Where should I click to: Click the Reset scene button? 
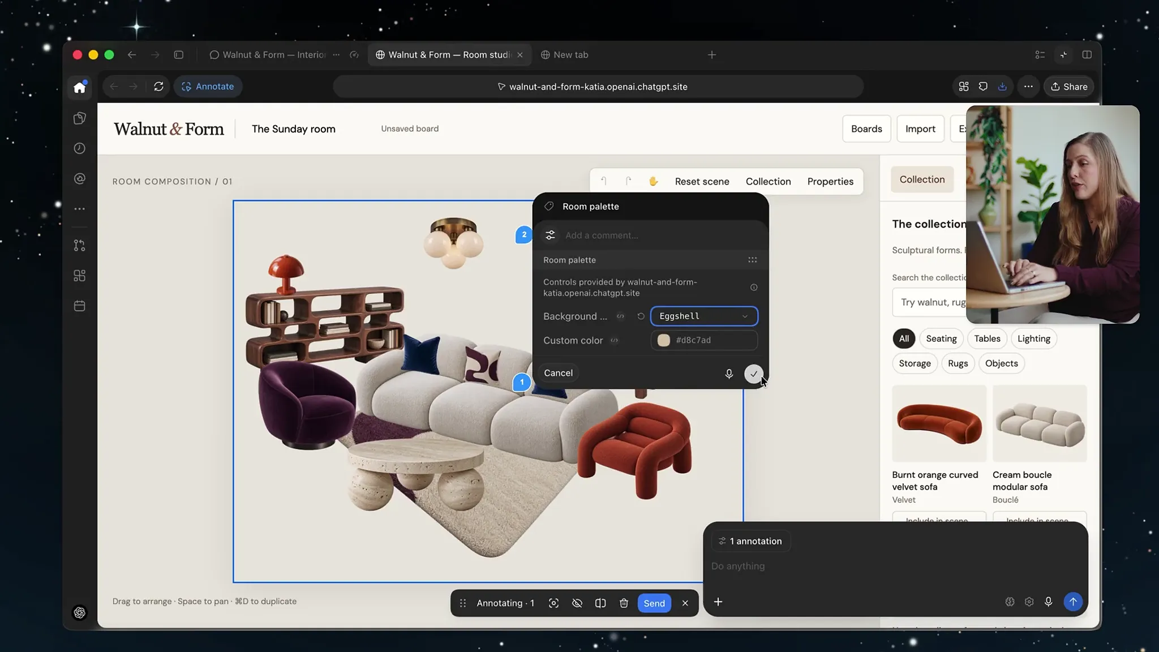(702, 182)
